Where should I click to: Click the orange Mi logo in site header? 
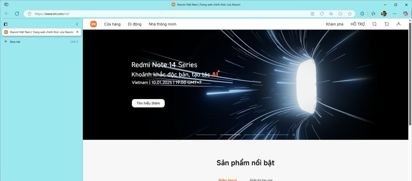tap(93, 24)
